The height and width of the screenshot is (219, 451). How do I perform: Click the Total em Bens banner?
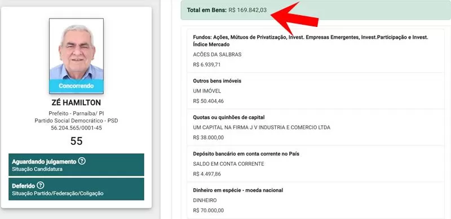(x=316, y=10)
